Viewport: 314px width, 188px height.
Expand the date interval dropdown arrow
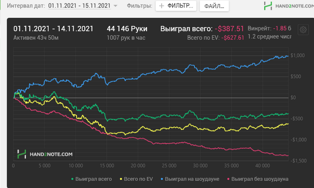tap(115, 6)
